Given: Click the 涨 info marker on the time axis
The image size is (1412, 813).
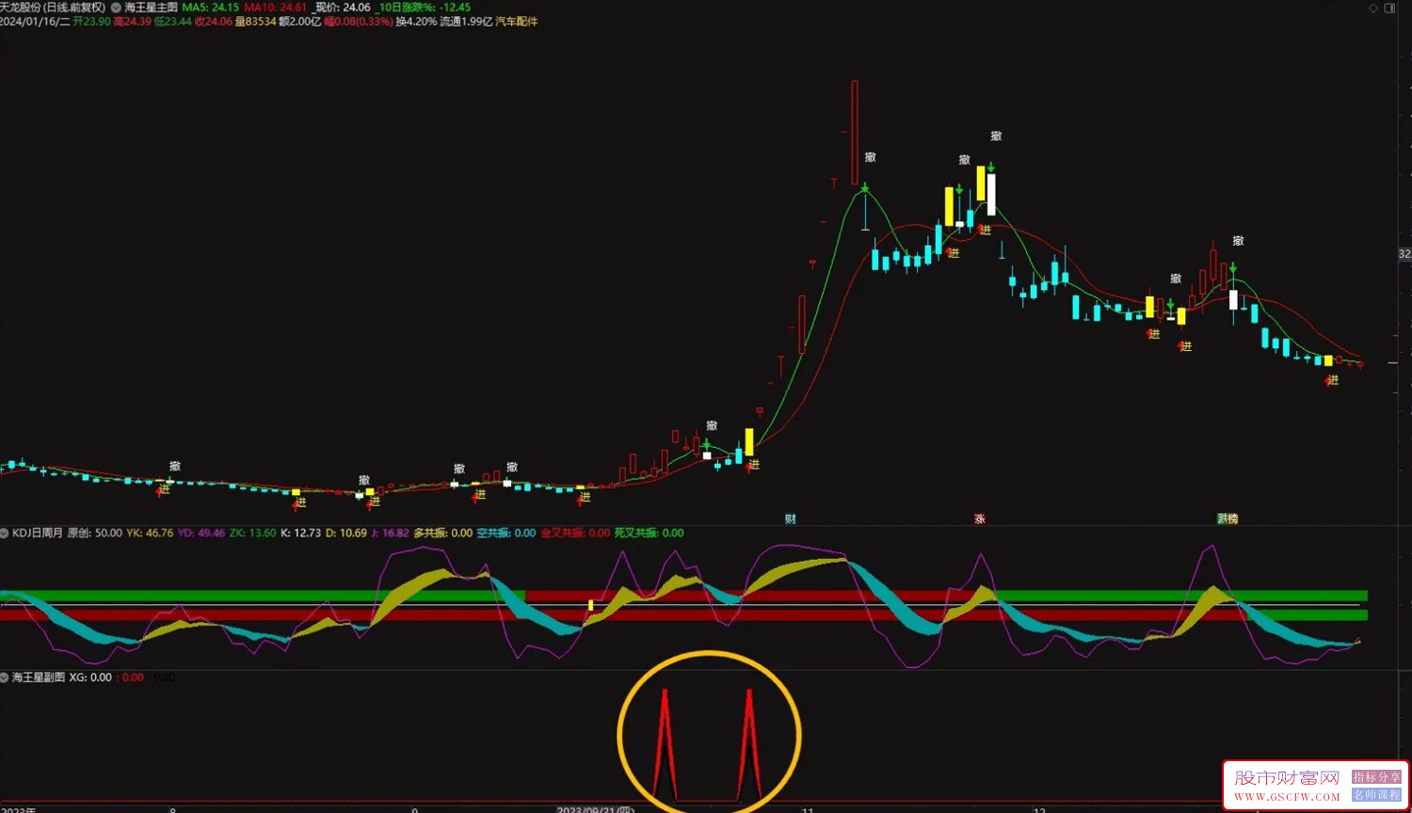Looking at the screenshot, I should pos(980,518).
